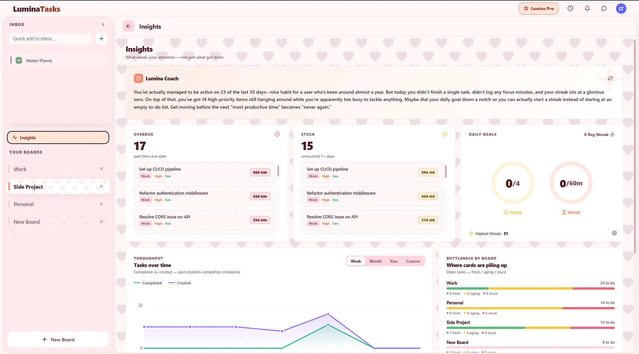Click the Overdue list scrollbar
This screenshot has width=639, height=354.
point(278,171)
